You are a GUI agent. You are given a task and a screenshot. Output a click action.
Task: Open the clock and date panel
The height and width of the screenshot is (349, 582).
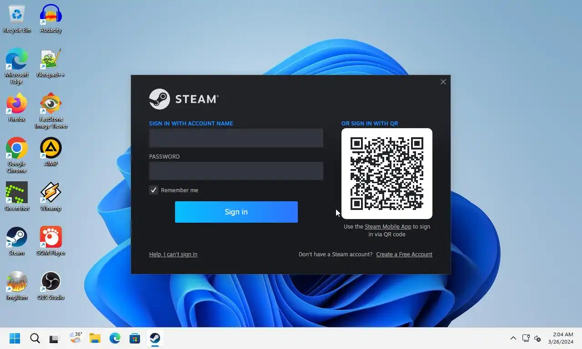560,338
